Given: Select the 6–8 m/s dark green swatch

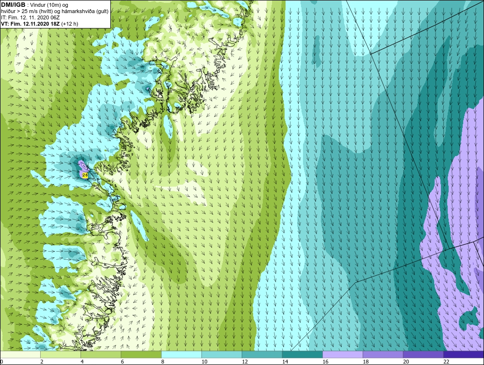Looking at the screenshot, I should point(141,354).
